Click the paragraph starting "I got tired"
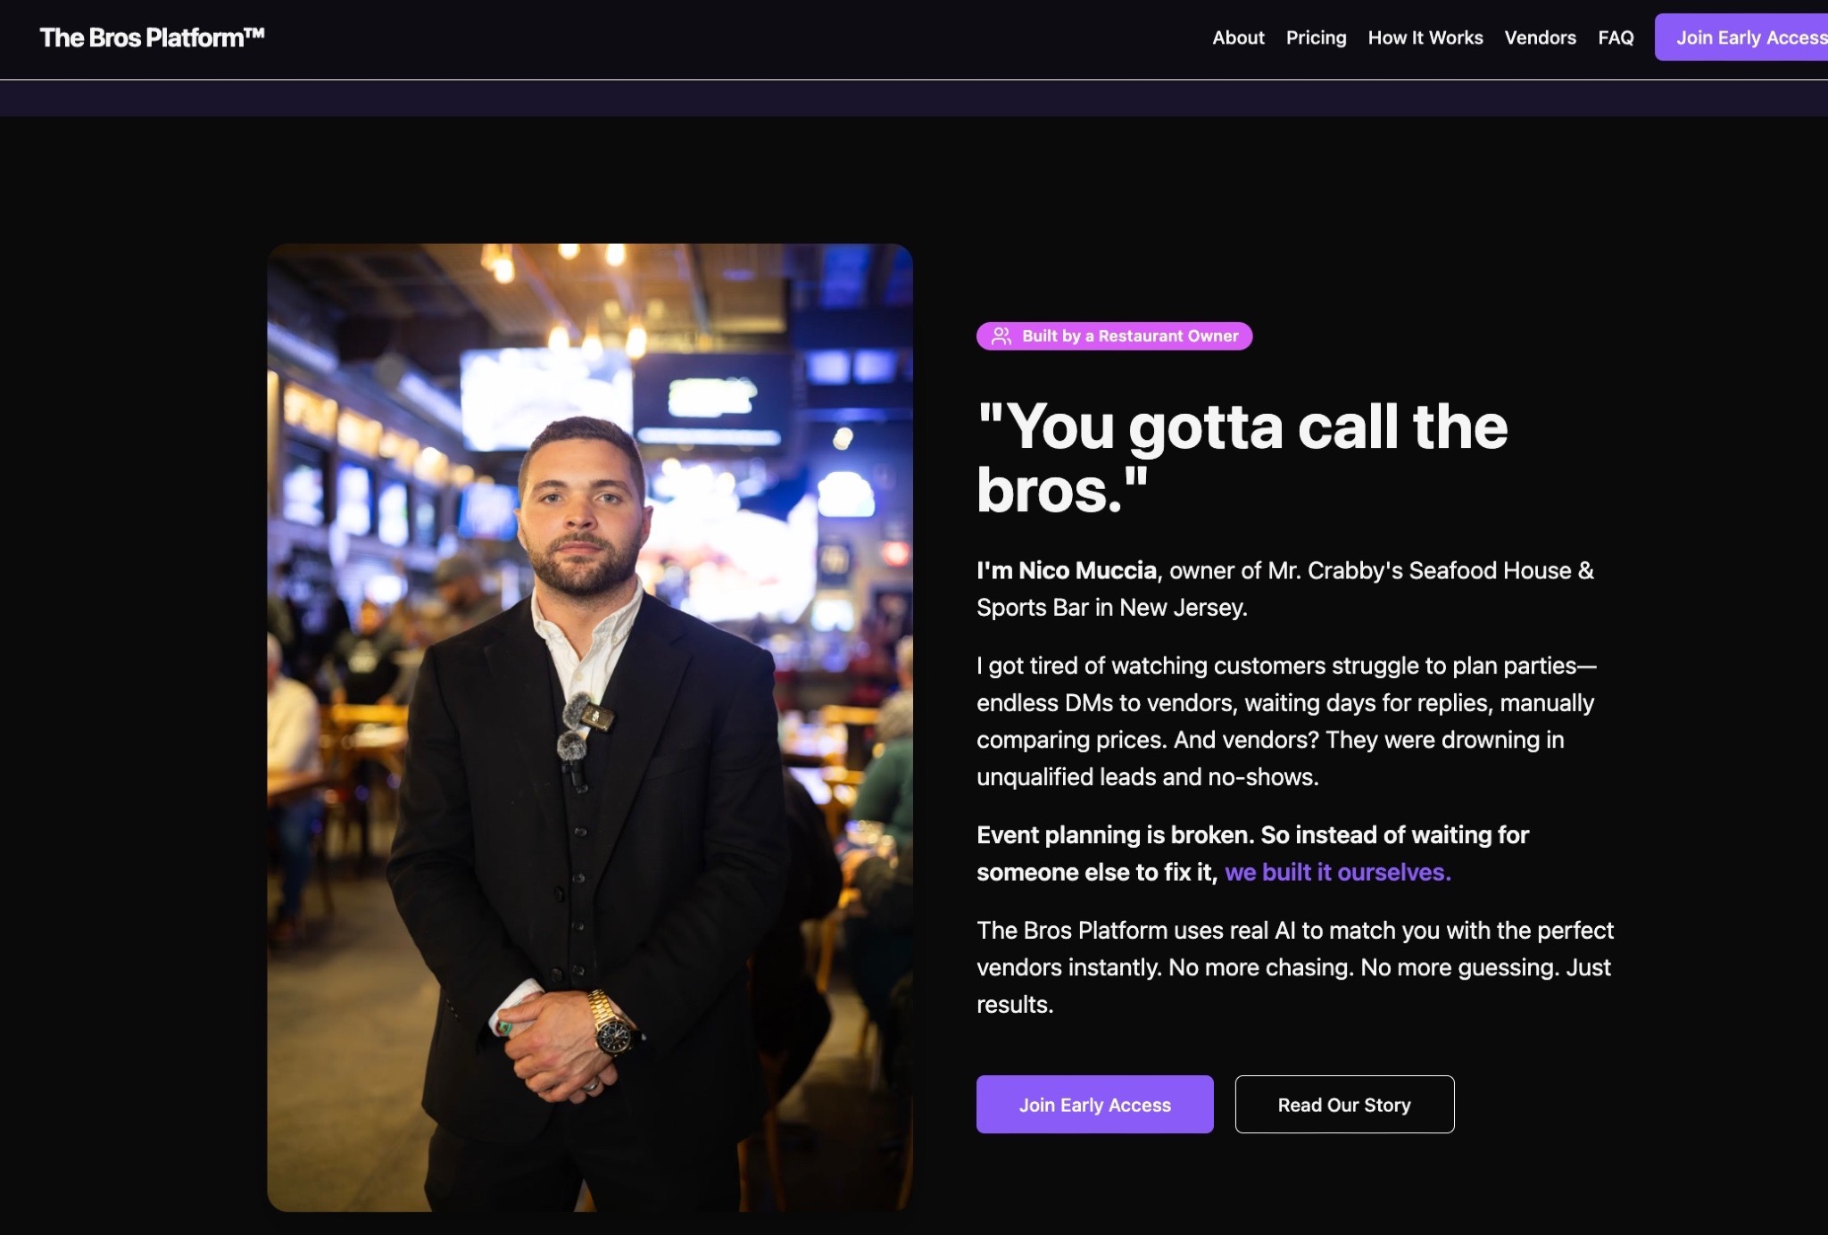This screenshot has height=1235, width=1828. 1285,721
